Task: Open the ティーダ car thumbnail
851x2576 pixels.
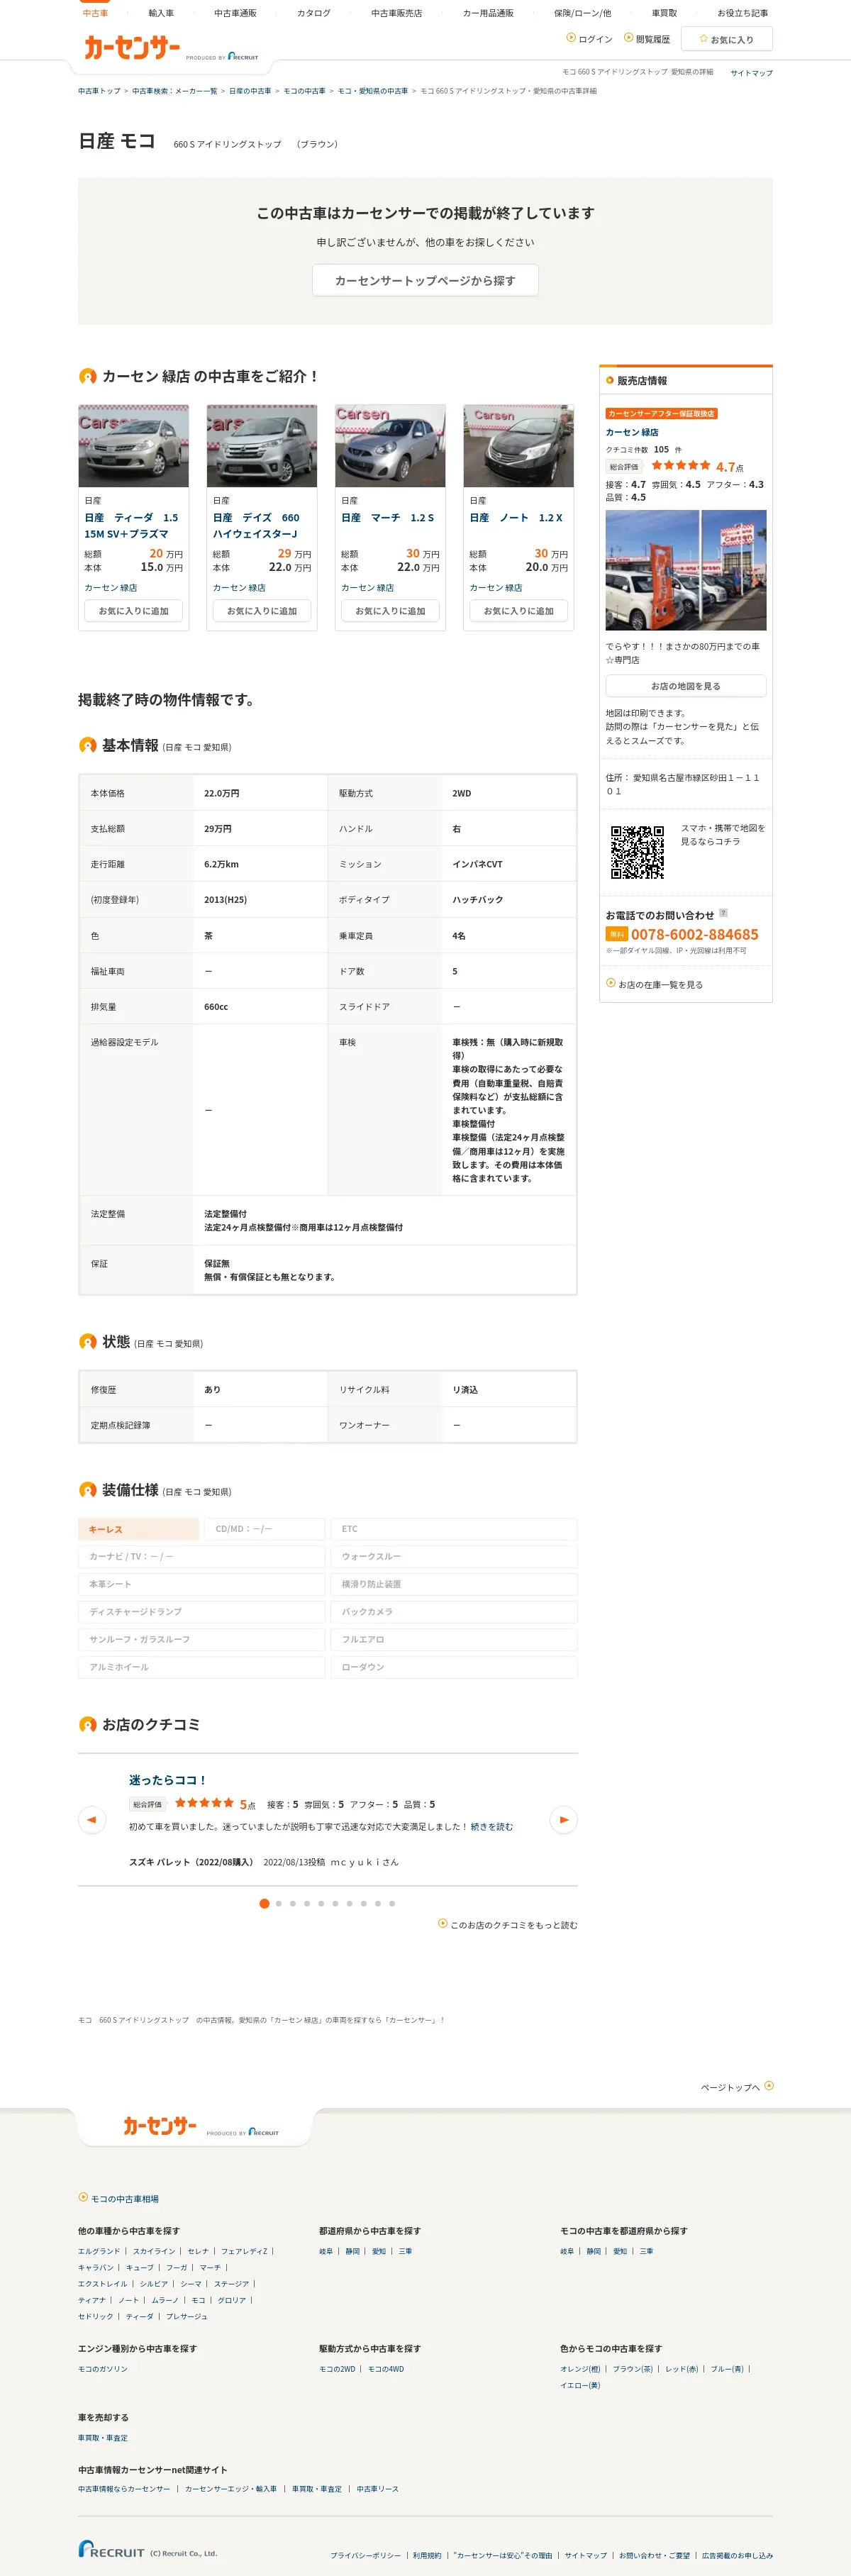Action: (x=134, y=446)
